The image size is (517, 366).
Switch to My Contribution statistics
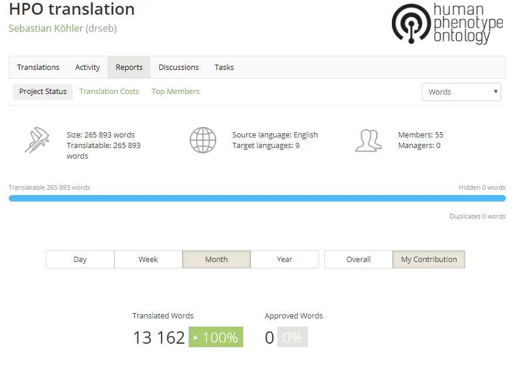pos(429,260)
